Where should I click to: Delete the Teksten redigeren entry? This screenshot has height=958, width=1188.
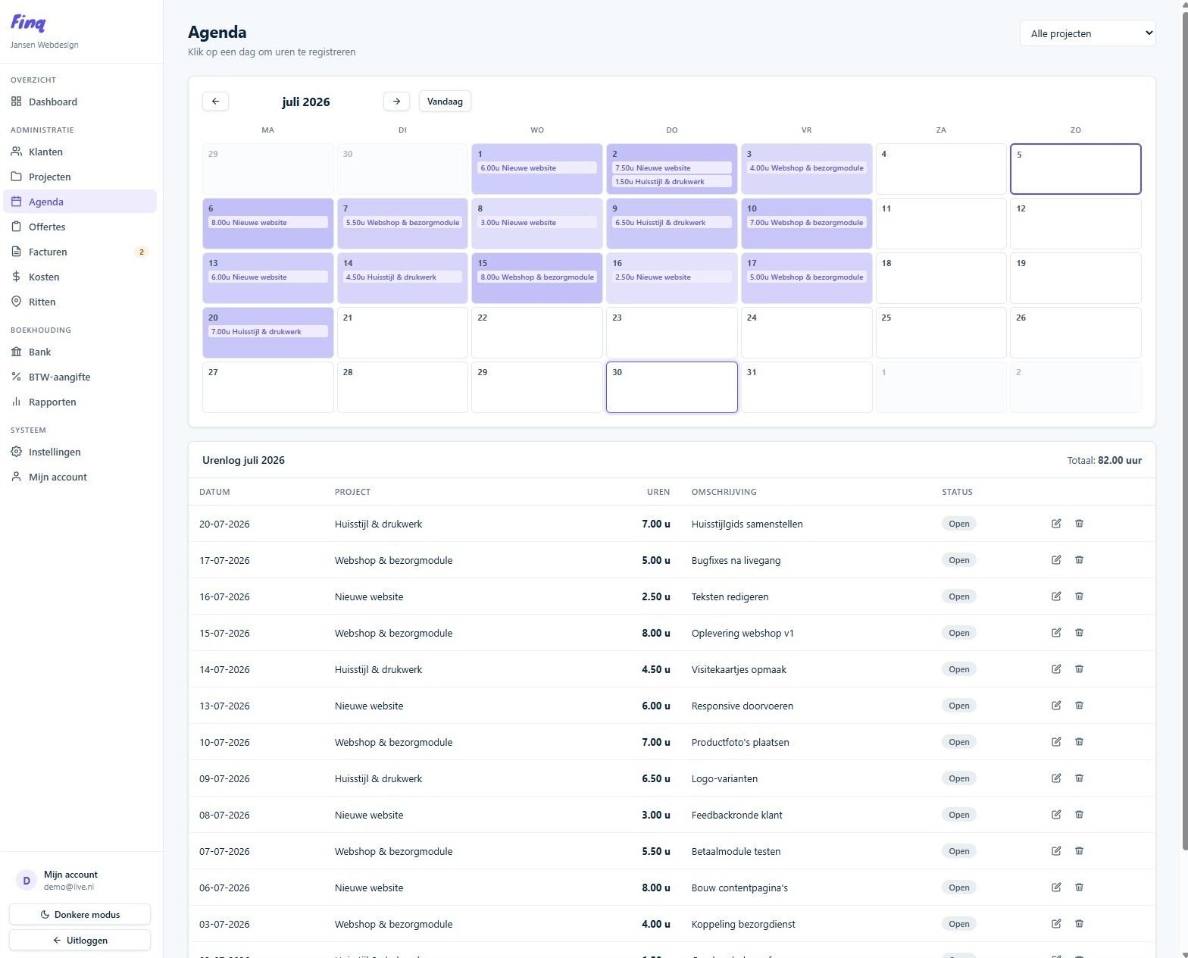(1079, 596)
